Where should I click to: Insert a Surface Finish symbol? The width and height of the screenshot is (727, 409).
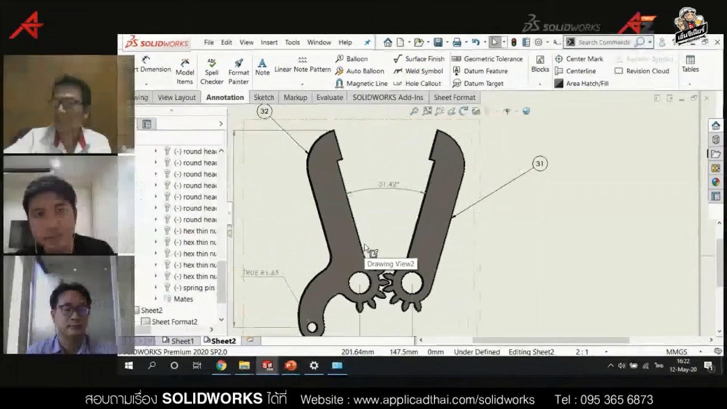(419, 59)
